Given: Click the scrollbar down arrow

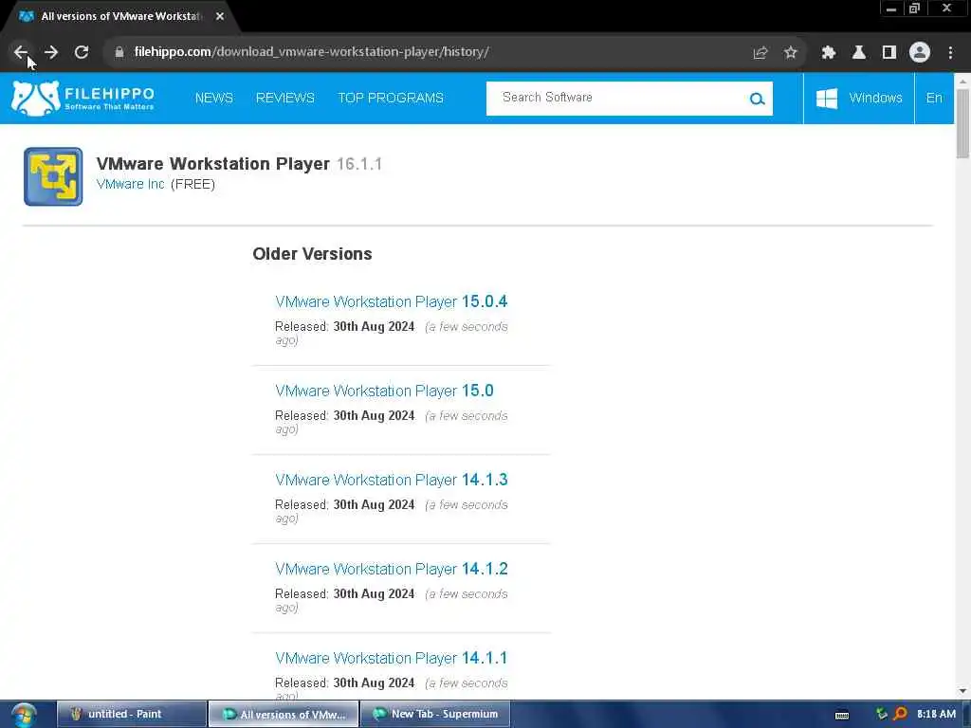Looking at the screenshot, I should [962, 691].
